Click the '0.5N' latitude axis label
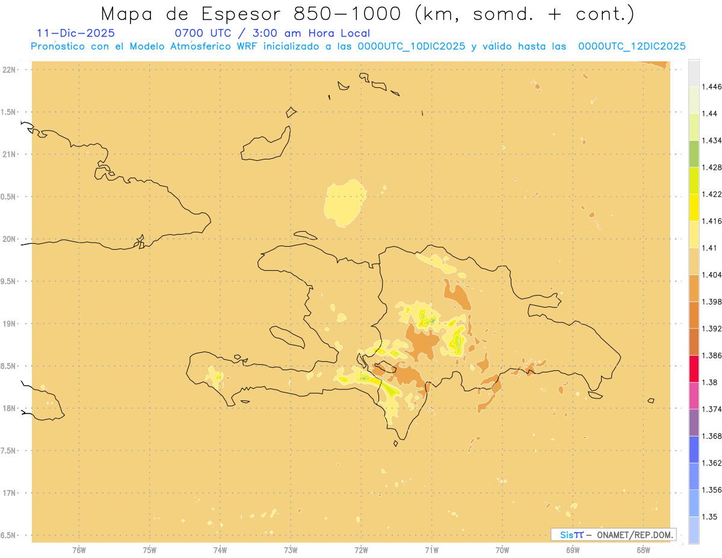This screenshot has height=558, width=722. point(8,197)
